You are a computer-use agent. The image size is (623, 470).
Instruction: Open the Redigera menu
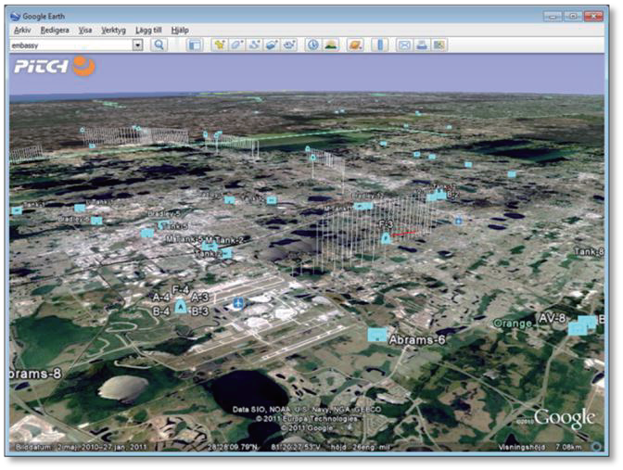55,31
